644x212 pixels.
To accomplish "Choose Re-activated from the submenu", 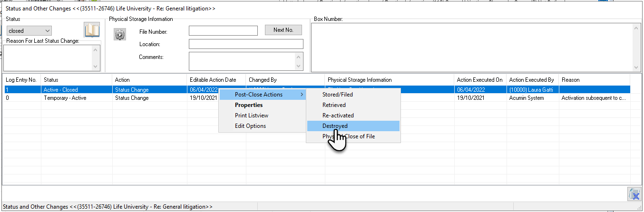I will pyautogui.click(x=353, y=116).
